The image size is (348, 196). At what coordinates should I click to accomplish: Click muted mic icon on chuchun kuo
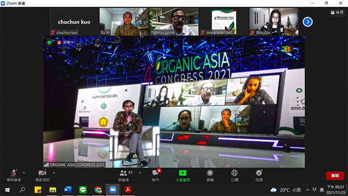[53, 32]
